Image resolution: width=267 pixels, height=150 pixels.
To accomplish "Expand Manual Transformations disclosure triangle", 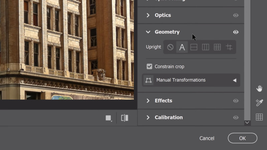I will (x=235, y=80).
